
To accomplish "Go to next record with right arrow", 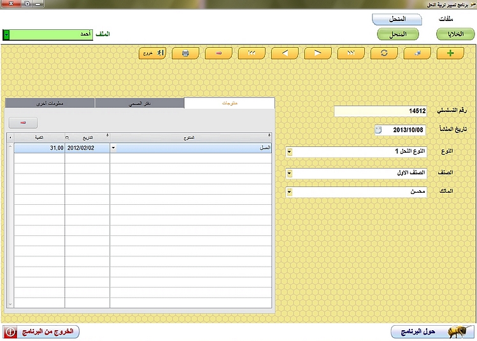I will coord(318,53).
